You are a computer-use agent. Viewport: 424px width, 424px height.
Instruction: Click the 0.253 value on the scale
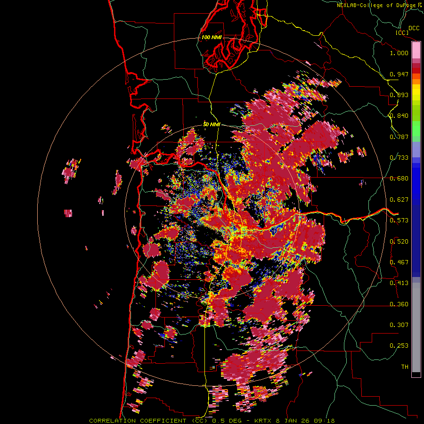coord(399,346)
